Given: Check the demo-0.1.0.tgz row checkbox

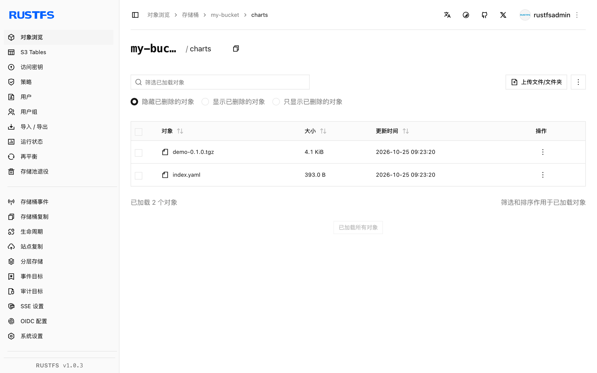Looking at the screenshot, I should coord(139,153).
